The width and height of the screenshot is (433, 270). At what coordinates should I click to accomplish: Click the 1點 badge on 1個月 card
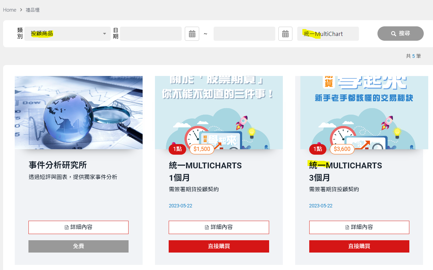click(x=177, y=149)
